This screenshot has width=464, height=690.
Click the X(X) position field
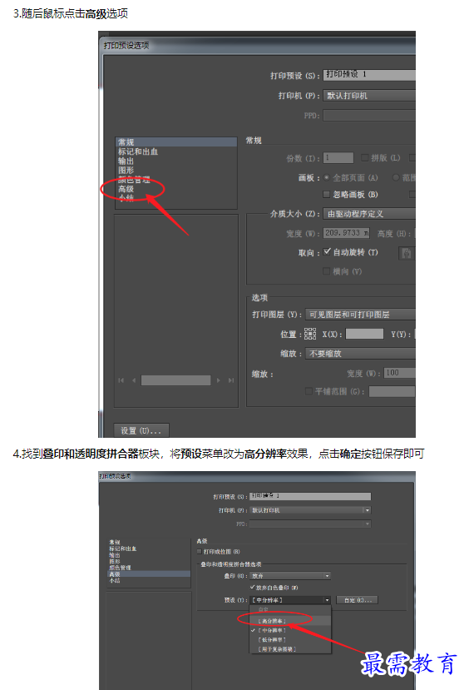point(364,334)
